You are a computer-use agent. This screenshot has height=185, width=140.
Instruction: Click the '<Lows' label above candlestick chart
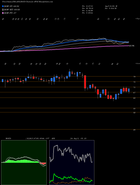pyautogui.click(x=137, y=63)
